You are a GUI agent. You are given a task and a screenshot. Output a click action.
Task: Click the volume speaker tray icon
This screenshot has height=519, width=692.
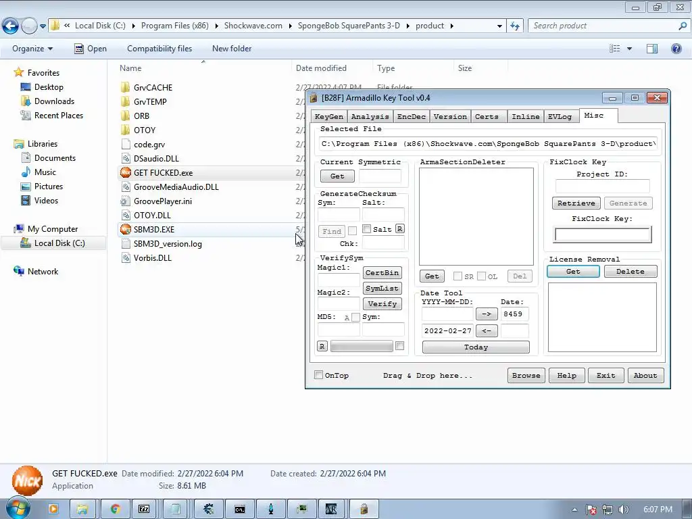point(623,510)
